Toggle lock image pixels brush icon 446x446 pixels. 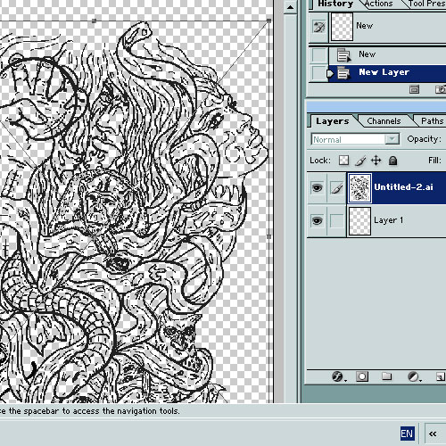click(360, 161)
